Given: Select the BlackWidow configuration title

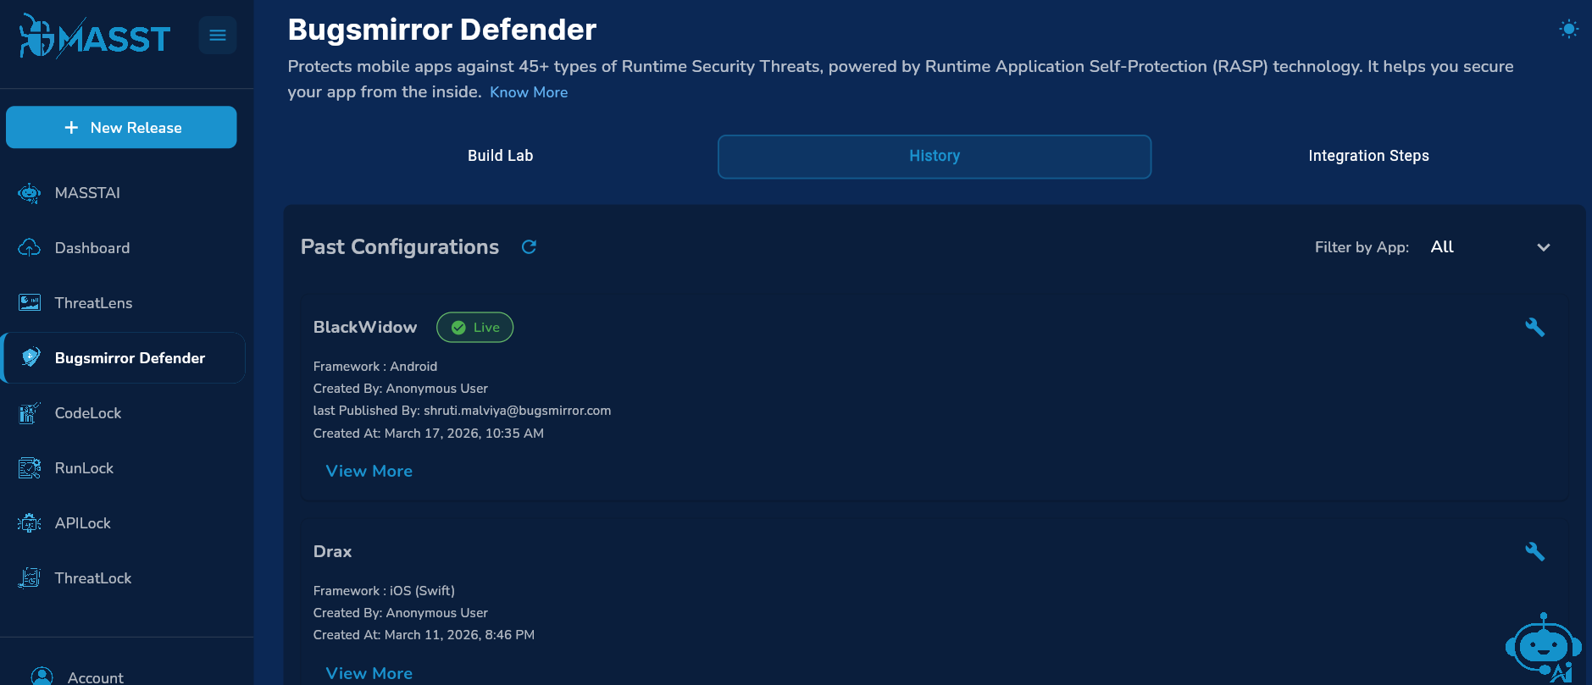Looking at the screenshot, I should click(x=365, y=327).
